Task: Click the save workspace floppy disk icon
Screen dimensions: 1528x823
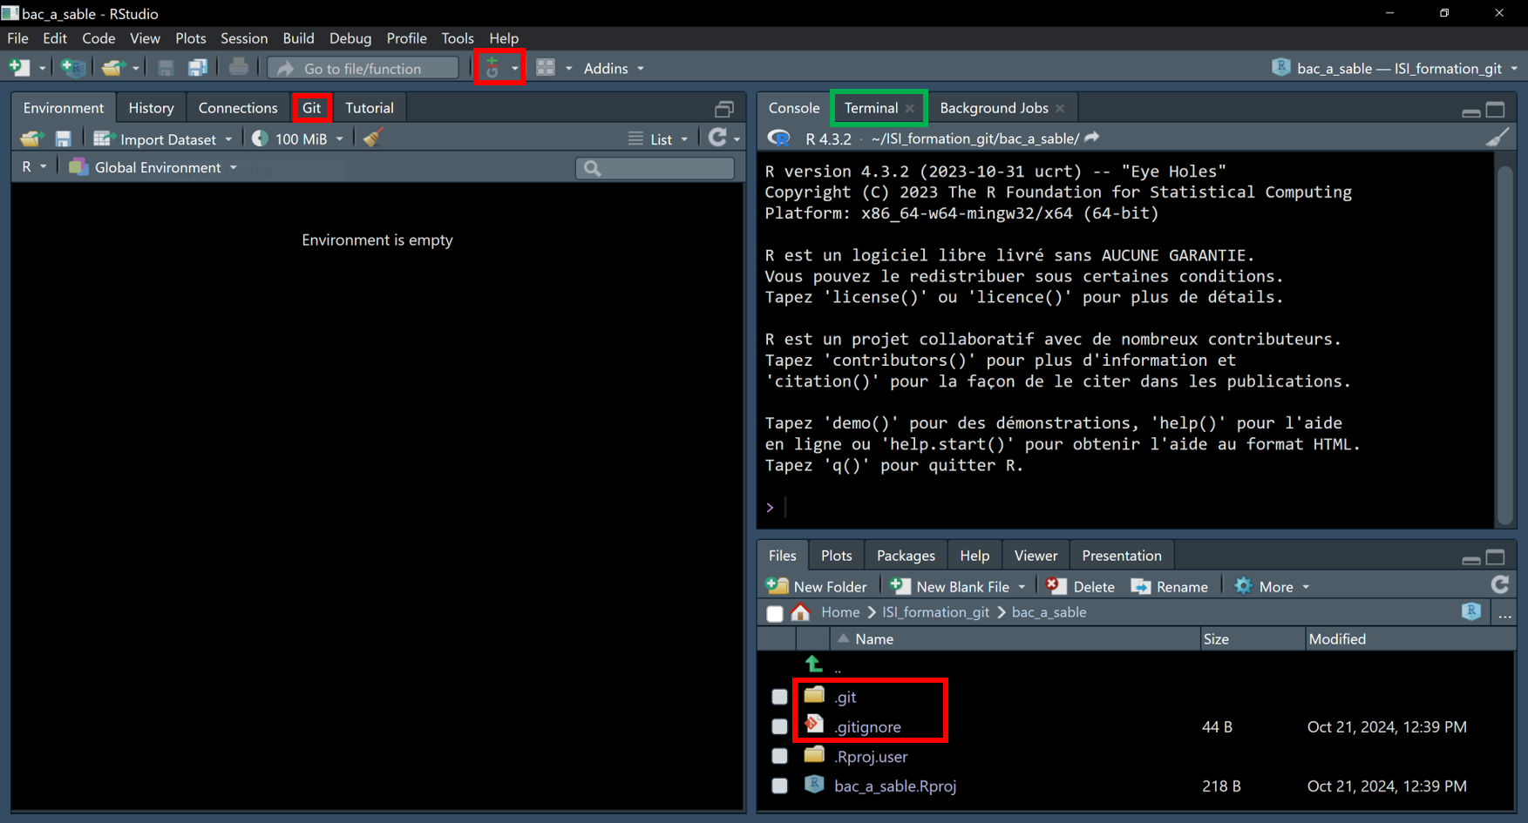Action: click(63, 138)
